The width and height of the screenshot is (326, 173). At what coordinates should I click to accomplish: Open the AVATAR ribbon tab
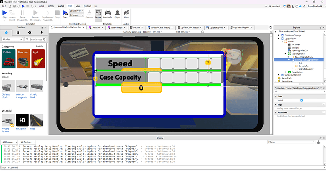(61, 6)
